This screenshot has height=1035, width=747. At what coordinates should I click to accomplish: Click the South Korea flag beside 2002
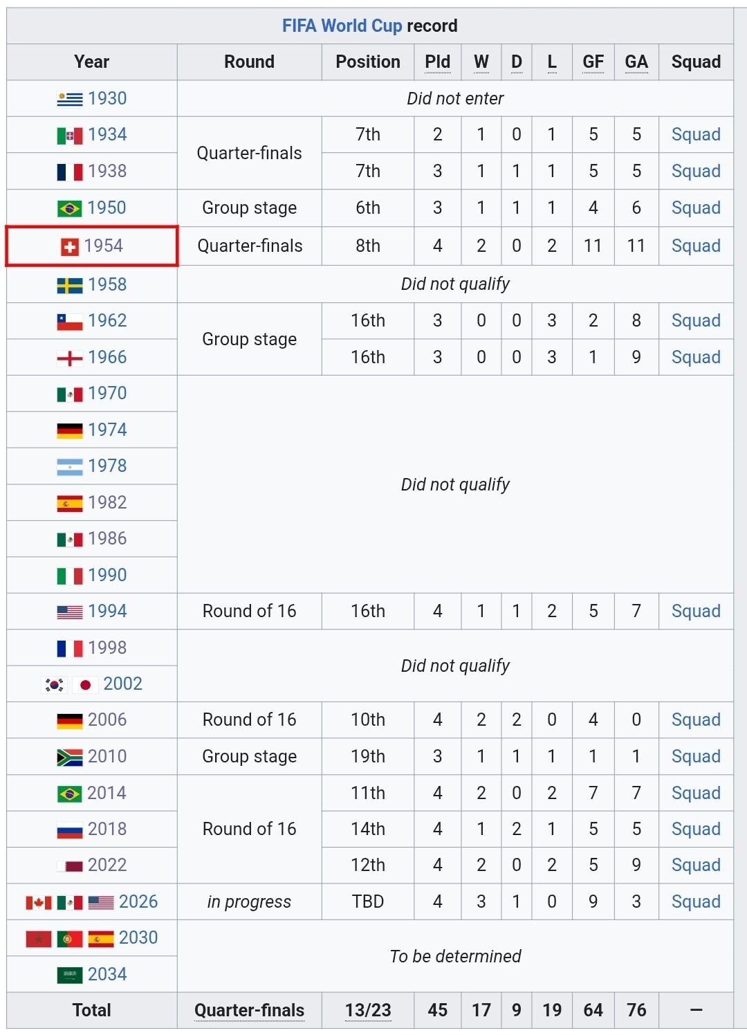(55, 685)
